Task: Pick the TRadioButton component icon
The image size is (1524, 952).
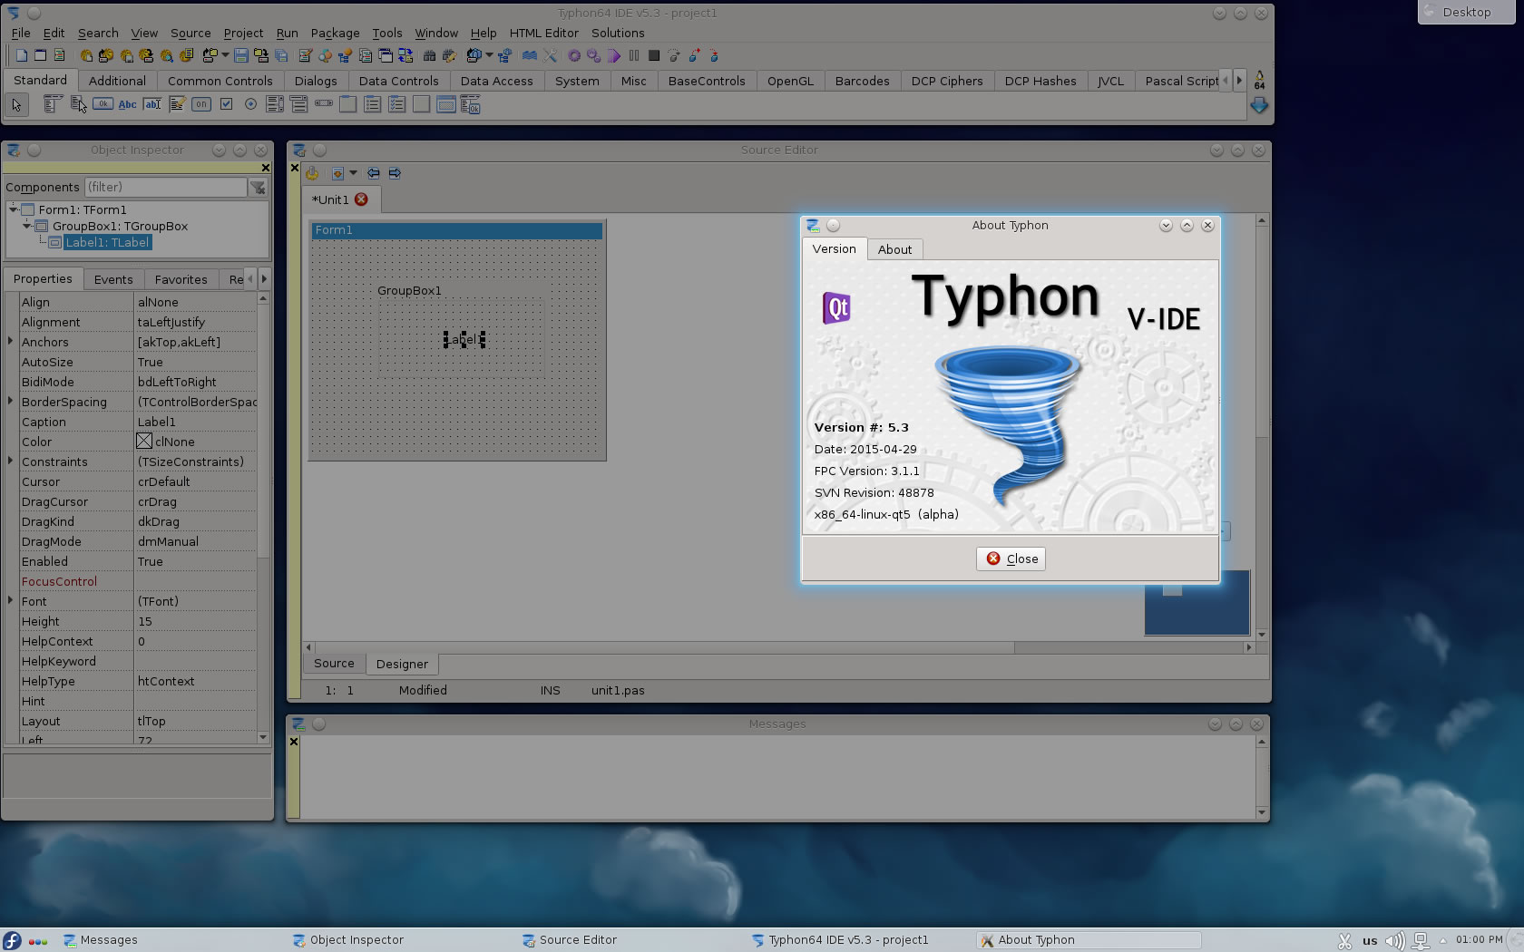Action: pyautogui.click(x=250, y=104)
